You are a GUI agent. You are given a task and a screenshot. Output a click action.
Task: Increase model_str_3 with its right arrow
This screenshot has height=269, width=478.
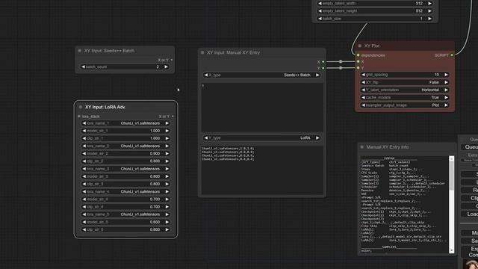(167, 176)
